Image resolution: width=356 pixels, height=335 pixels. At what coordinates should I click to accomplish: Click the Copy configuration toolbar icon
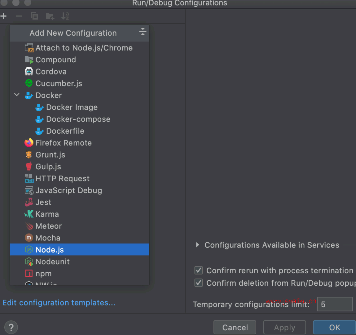tap(34, 16)
